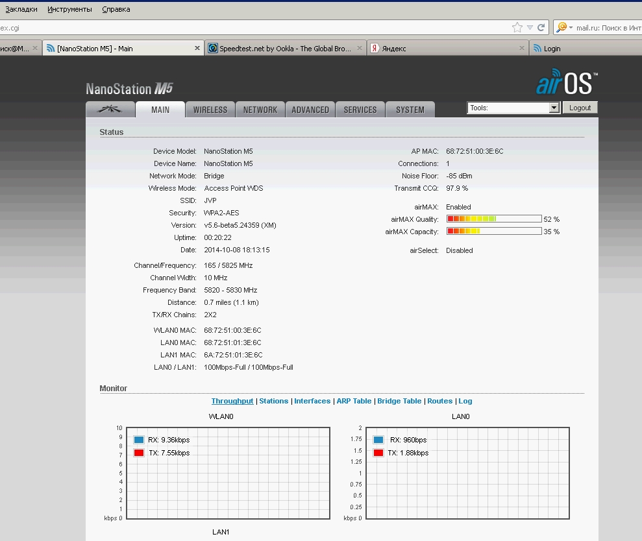Open the Stations monitor link
Image resolution: width=642 pixels, height=541 pixels.
pos(273,401)
